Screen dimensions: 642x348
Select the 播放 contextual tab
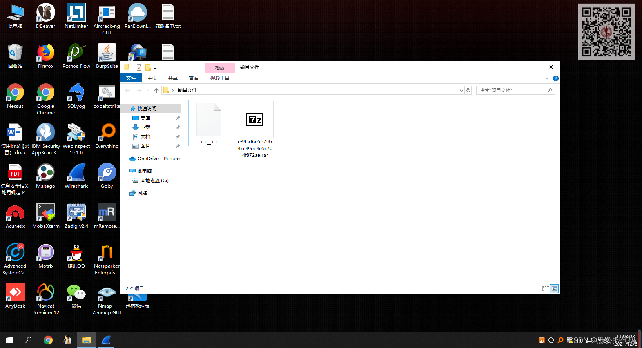(x=220, y=68)
